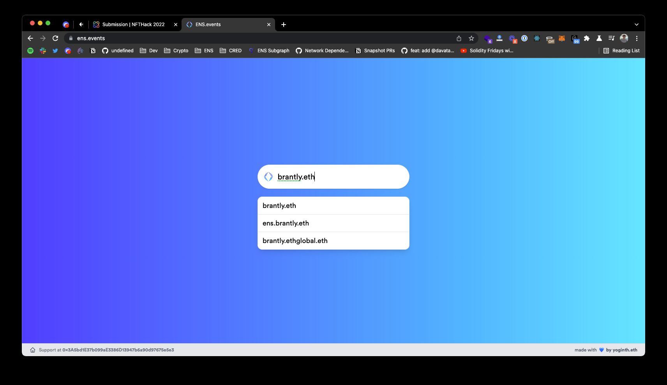Click the blue heart in the footer
667x385 pixels.
[602, 350]
